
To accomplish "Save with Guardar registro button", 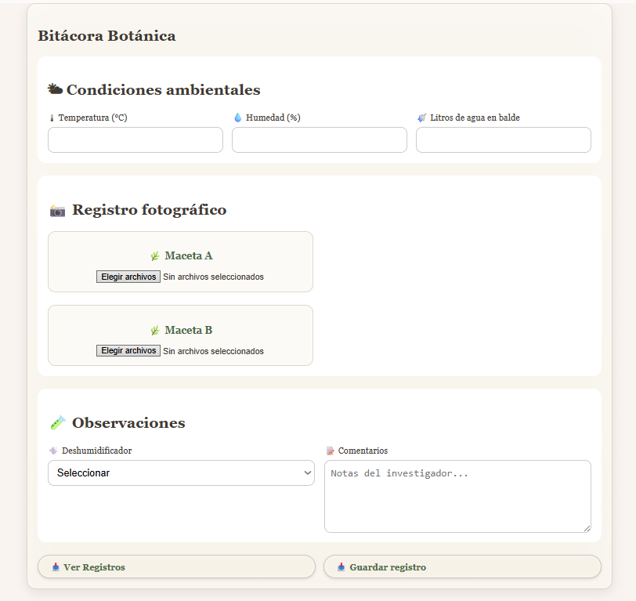I will point(462,567).
